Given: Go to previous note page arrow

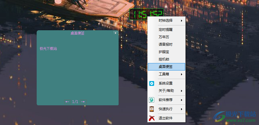Looking at the screenshot, I should coord(67,102).
